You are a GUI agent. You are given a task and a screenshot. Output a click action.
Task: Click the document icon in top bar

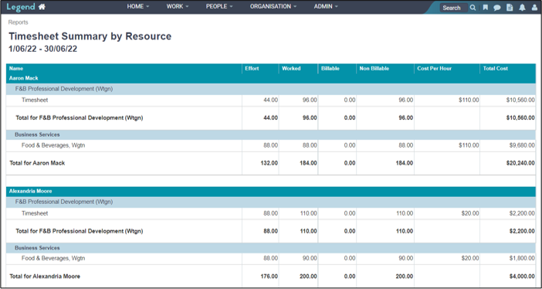click(x=510, y=8)
